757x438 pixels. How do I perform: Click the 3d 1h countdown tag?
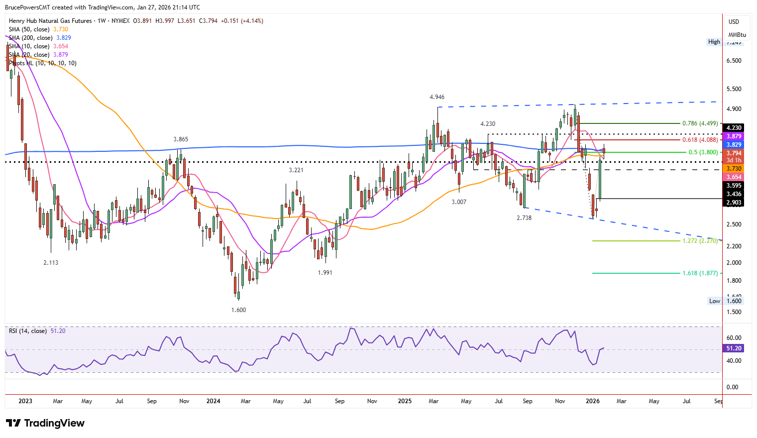tap(734, 160)
